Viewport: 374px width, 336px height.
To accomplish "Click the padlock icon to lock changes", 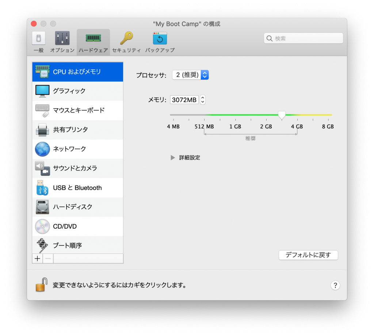I will tap(42, 285).
